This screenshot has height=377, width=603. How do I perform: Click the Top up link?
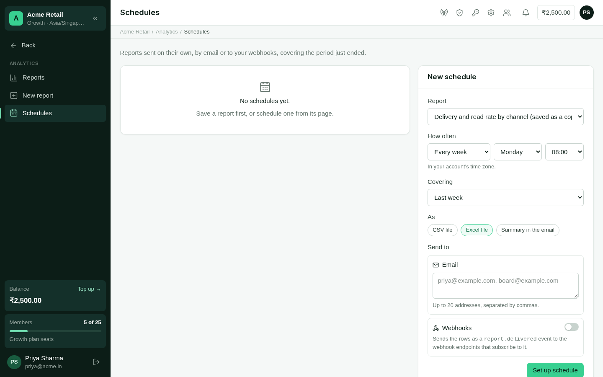(89, 289)
